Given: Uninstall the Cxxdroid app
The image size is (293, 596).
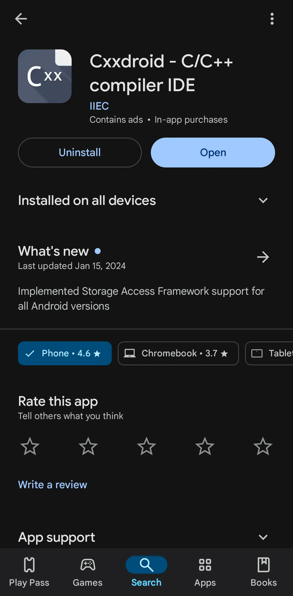Looking at the screenshot, I should (x=80, y=153).
